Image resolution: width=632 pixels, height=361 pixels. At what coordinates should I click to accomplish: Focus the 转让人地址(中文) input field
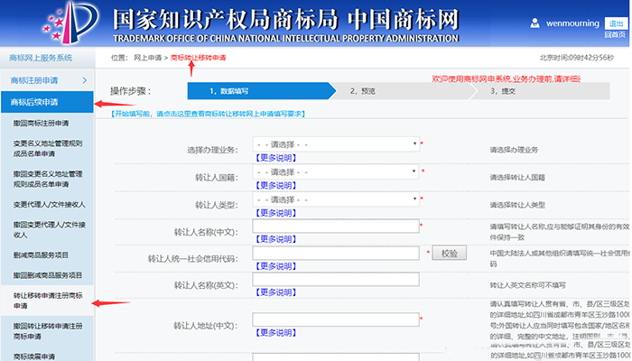click(x=336, y=319)
